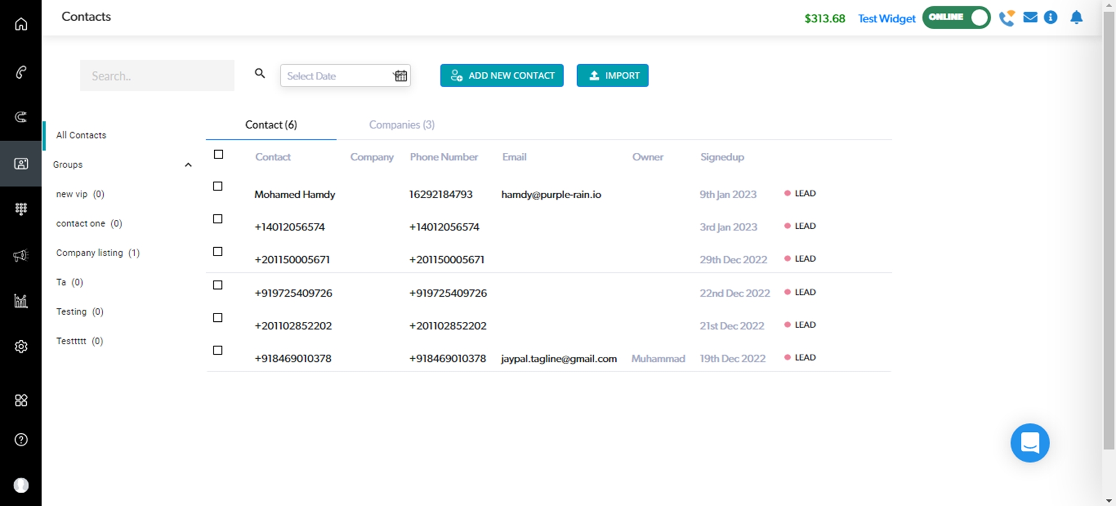Click the notification bell icon
The height and width of the screenshot is (506, 1116).
pos(1076,18)
